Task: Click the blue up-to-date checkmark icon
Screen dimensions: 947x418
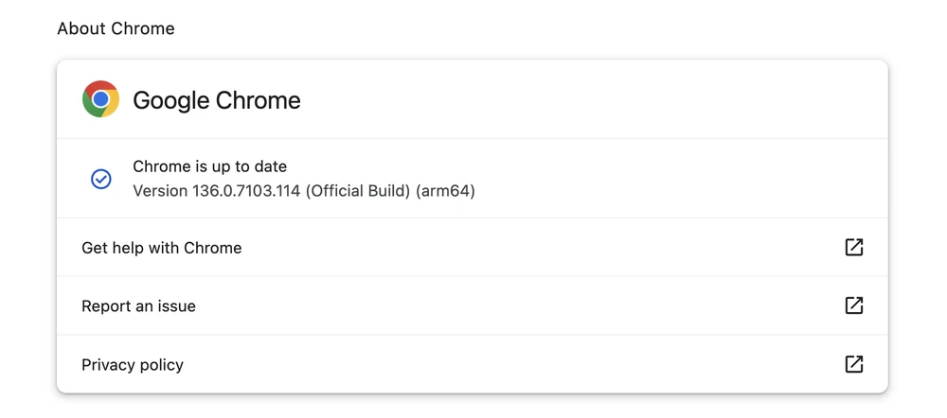Action: pos(101,179)
